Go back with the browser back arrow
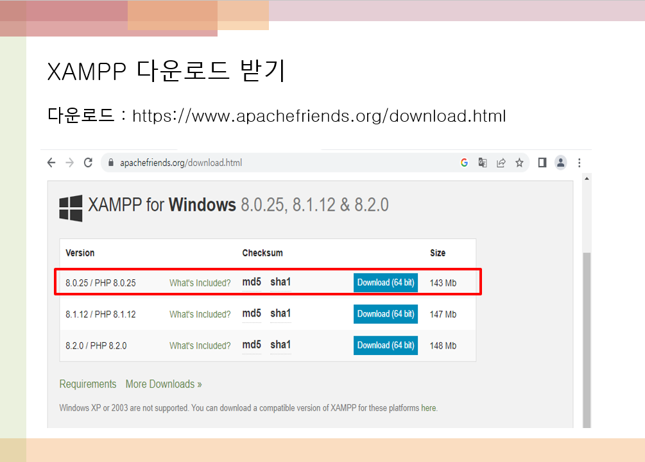645x462 pixels. [x=51, y=163]
